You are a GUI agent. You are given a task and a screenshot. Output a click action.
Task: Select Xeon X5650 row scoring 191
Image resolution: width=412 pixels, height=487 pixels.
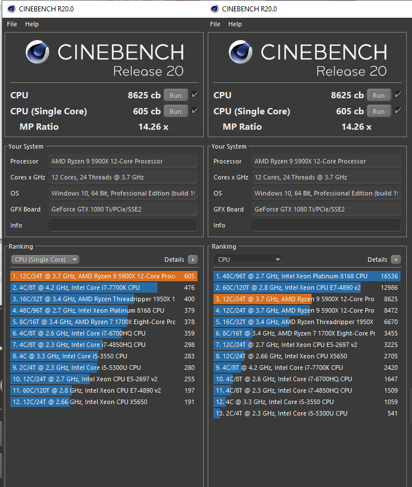(104, 402)
